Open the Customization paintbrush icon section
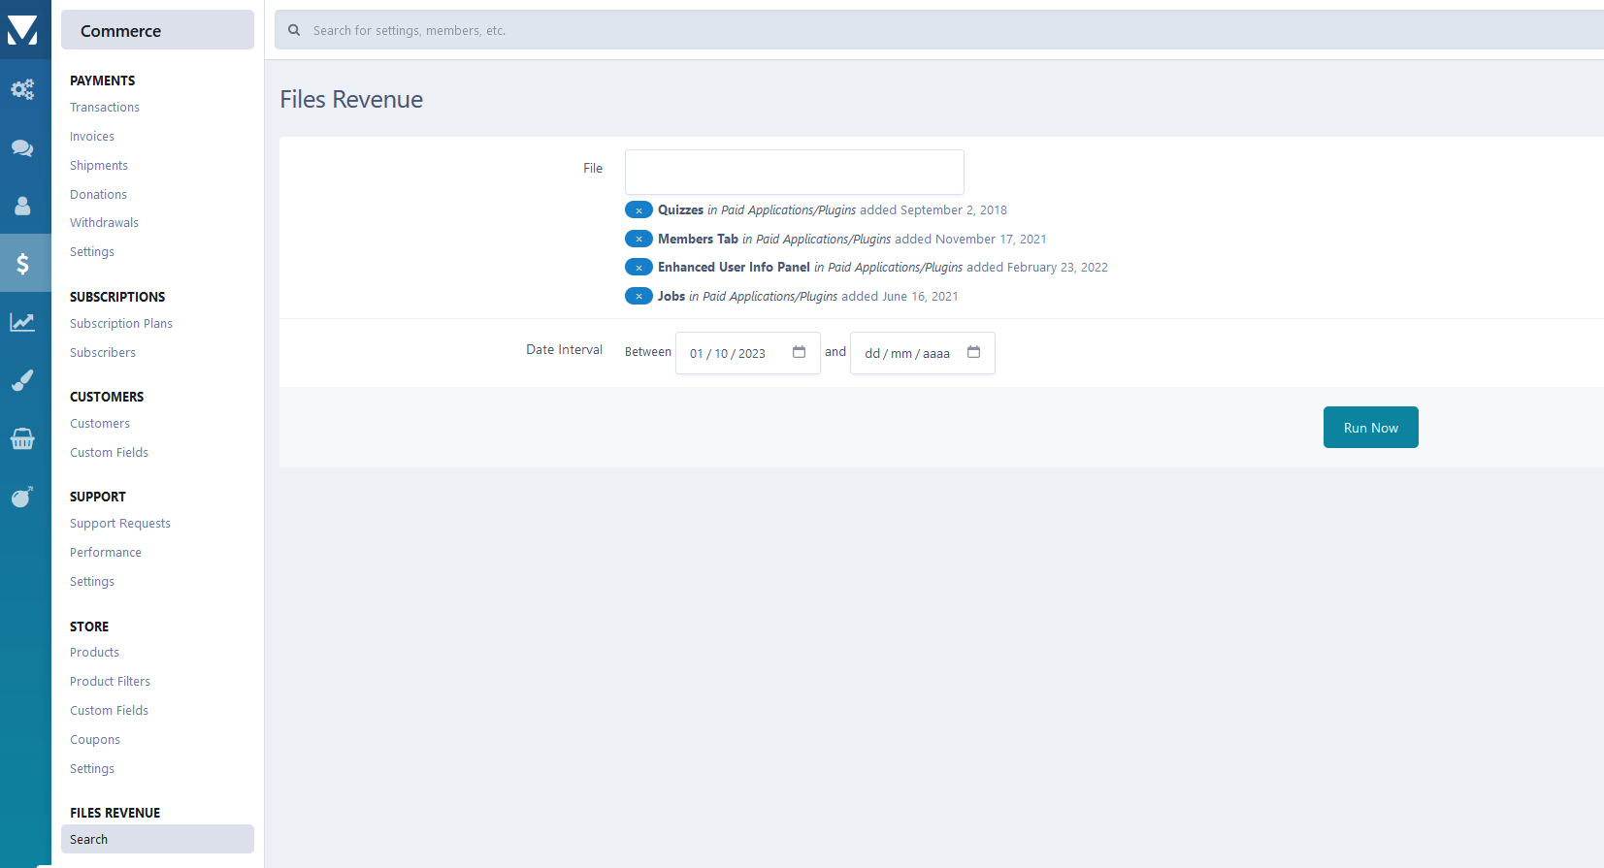The height and width of the screenshot is (868, 1604). pos(22,380)
